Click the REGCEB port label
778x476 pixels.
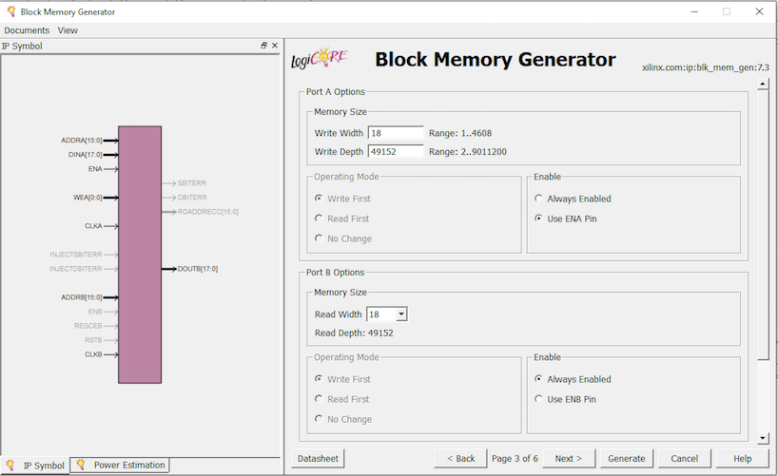88,326
